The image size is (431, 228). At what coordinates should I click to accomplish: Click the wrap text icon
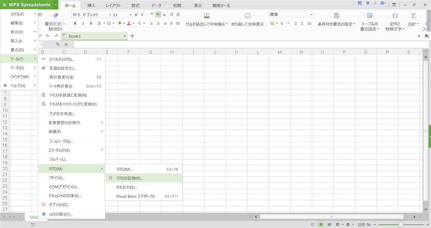pyautogui.click(x=247, y=16)
